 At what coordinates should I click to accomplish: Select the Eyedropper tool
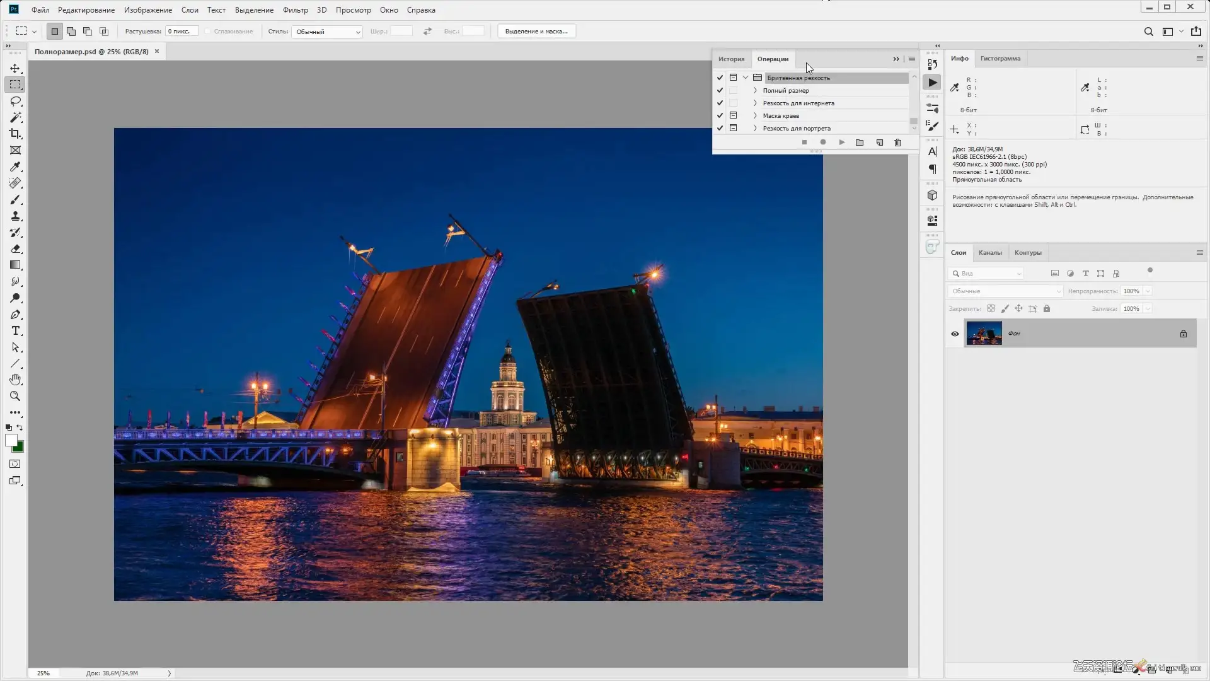[15, 166]
